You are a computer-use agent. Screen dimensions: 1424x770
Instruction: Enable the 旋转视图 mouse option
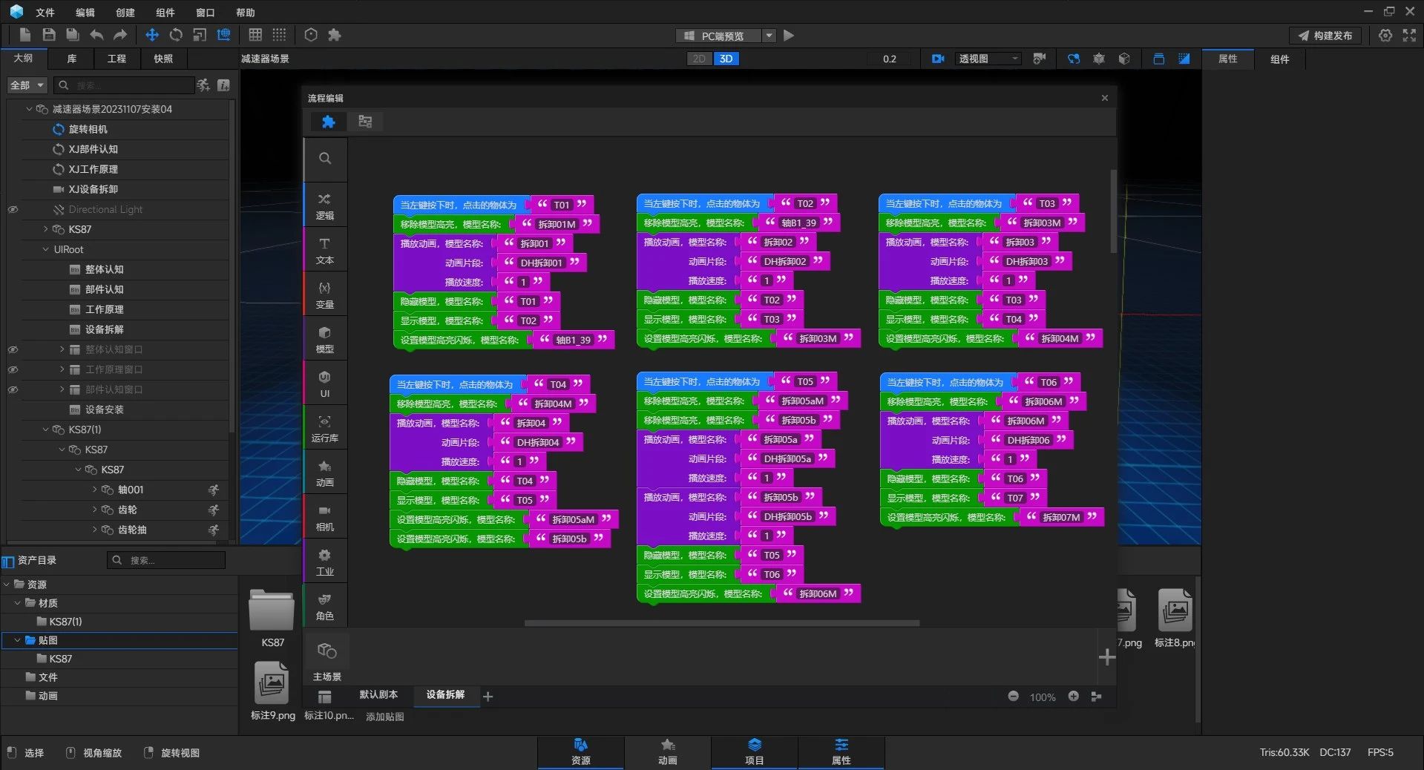pos(171,752)
